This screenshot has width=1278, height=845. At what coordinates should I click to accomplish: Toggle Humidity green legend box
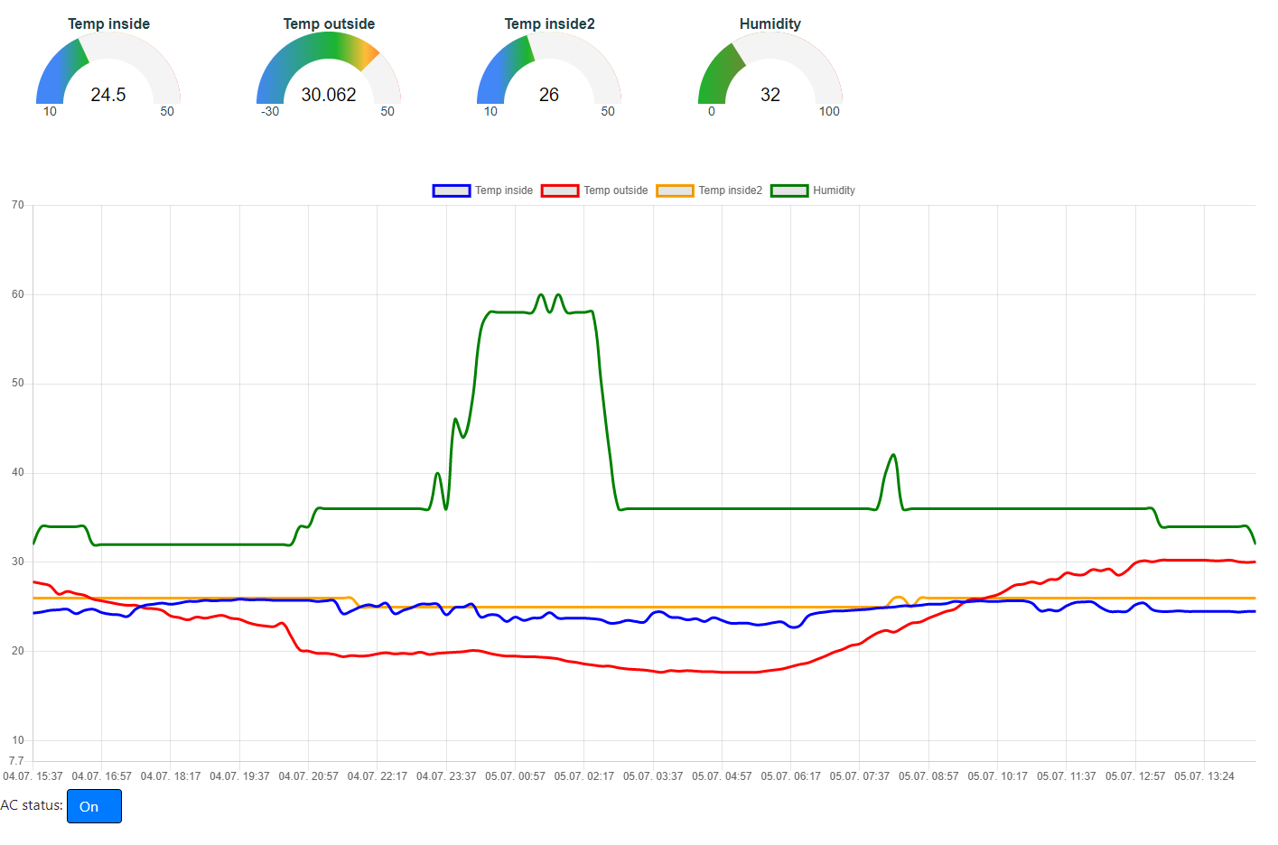click(789, 190)
